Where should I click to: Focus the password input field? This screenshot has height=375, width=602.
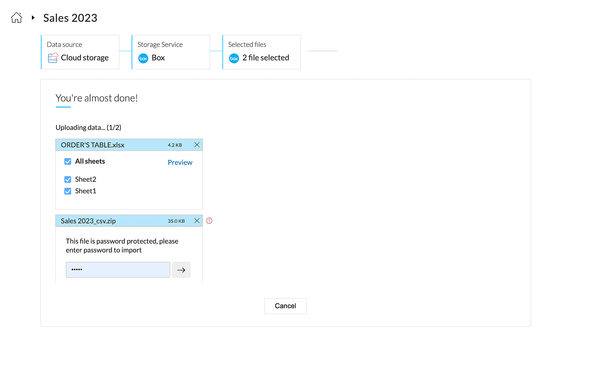point(118,270)
